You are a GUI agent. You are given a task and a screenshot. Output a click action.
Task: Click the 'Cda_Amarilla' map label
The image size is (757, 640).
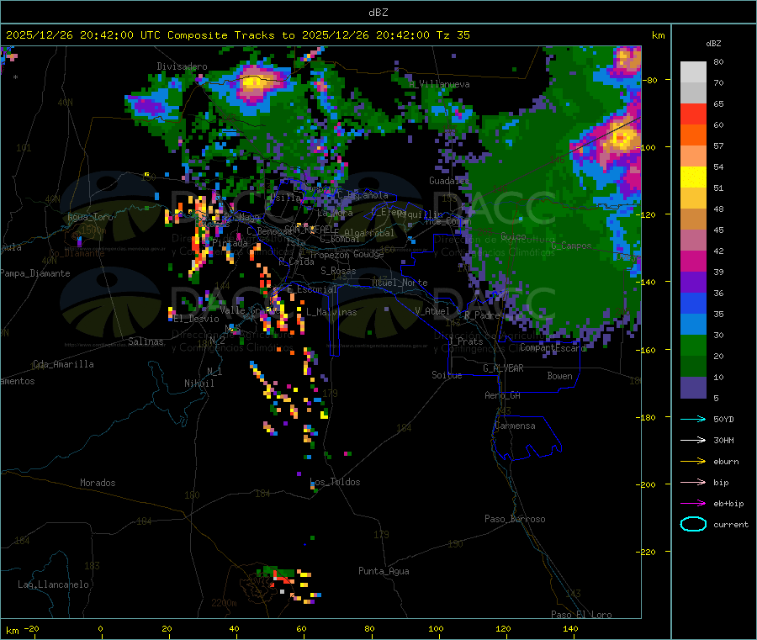point(63,364)
